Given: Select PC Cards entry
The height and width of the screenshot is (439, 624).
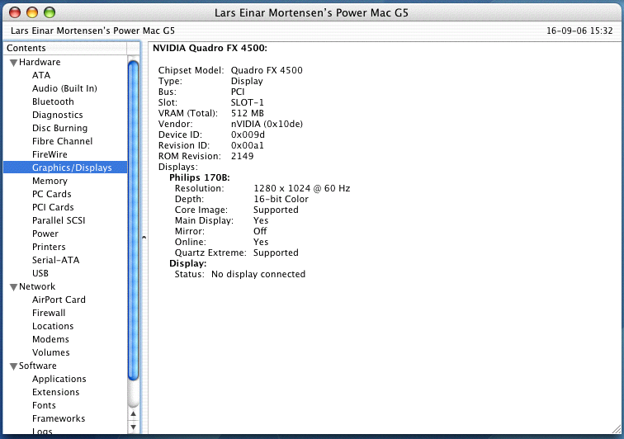Looking at the screenshot, I should [52, 194].
